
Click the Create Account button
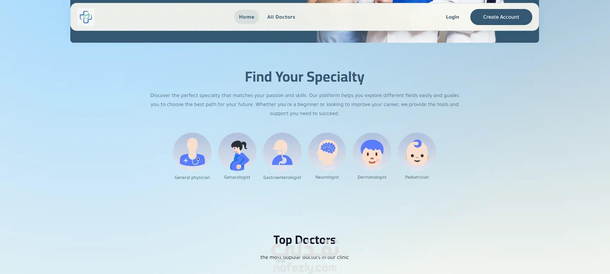(501, 17)
